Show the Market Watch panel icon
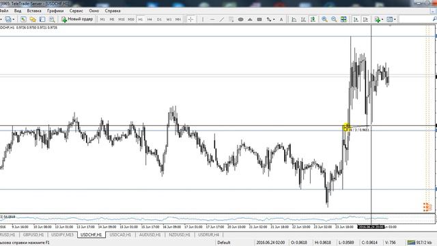The width and height of the screenshot is (437, 246). point(23,19)
